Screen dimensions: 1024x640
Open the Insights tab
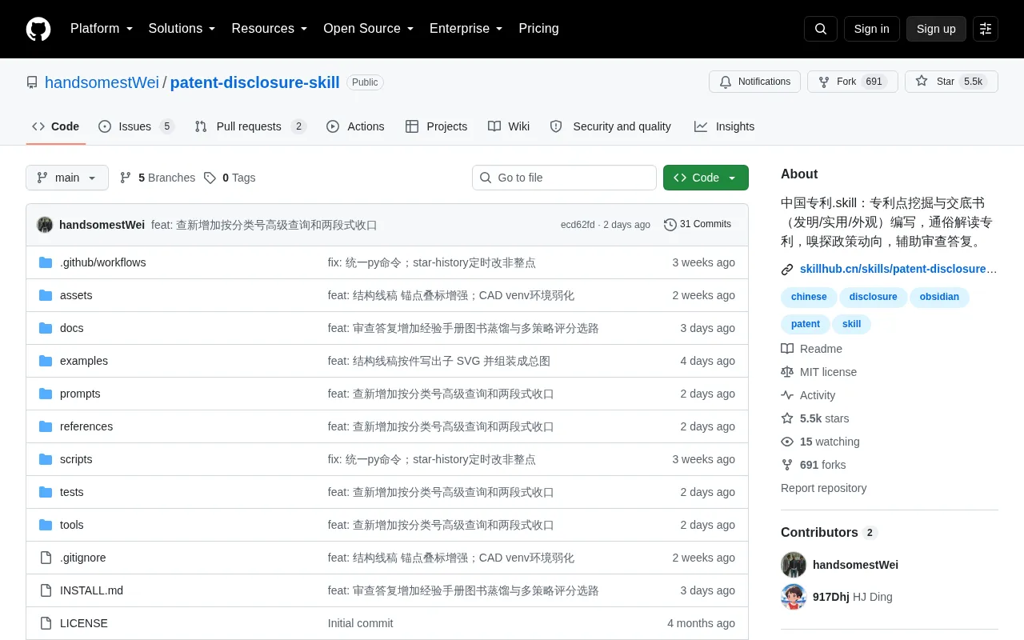point(724,126)
